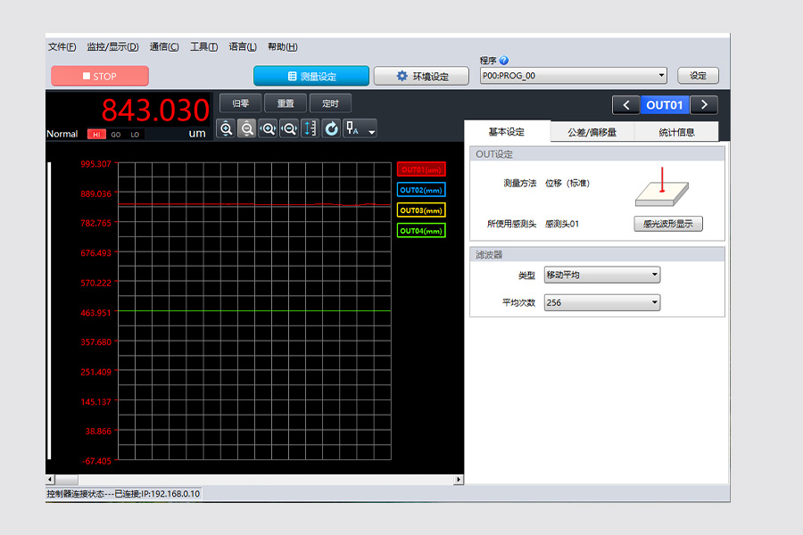The image size is (803, 535).
Task: Click the 归零 zero button
Action: tap(241, 103)
